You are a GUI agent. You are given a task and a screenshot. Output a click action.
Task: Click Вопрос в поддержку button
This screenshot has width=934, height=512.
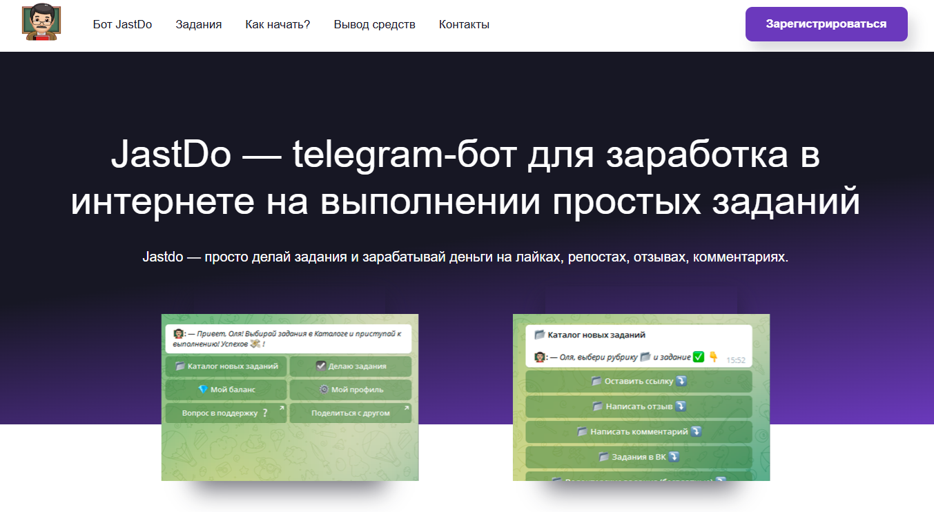[x=226, y=413]
